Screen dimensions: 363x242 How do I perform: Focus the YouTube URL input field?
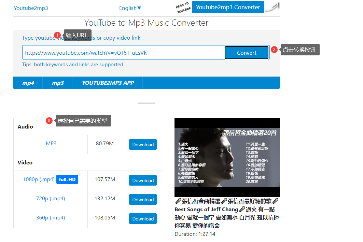[x=123, y=53]
